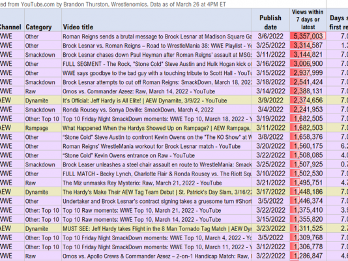Click the 'Rampage' category cell

[x=43, y=128]
